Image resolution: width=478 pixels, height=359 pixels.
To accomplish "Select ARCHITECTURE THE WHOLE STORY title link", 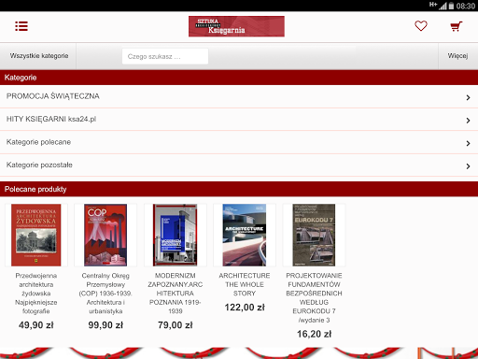I will [x=245, y=284].
